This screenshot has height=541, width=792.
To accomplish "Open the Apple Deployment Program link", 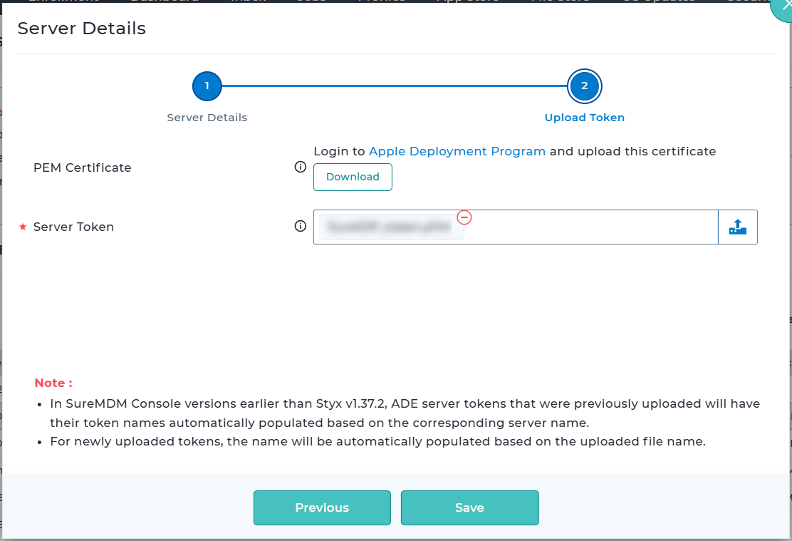I will pyautogui.click(x=457, y=151).
